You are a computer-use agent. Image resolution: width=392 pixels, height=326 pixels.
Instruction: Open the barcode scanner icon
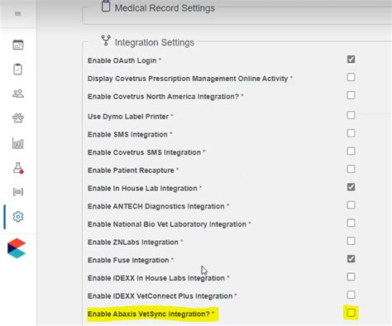(x=18, y=192)
